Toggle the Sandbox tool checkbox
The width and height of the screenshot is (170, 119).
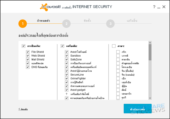tap(67, 56)
